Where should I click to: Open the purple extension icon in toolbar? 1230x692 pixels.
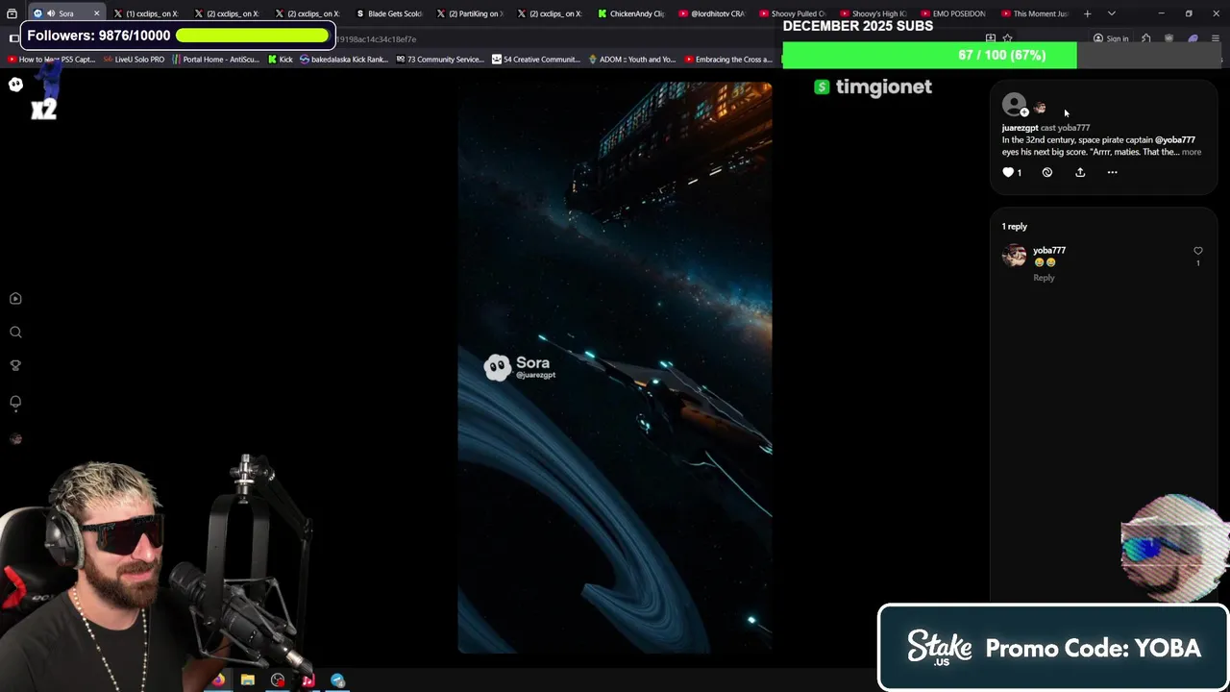1193,39
